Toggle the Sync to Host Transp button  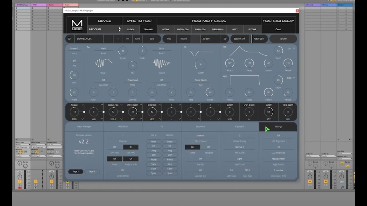click(148, 29)
